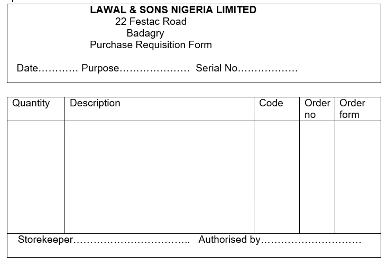Click the Code column header

[271, 103]
